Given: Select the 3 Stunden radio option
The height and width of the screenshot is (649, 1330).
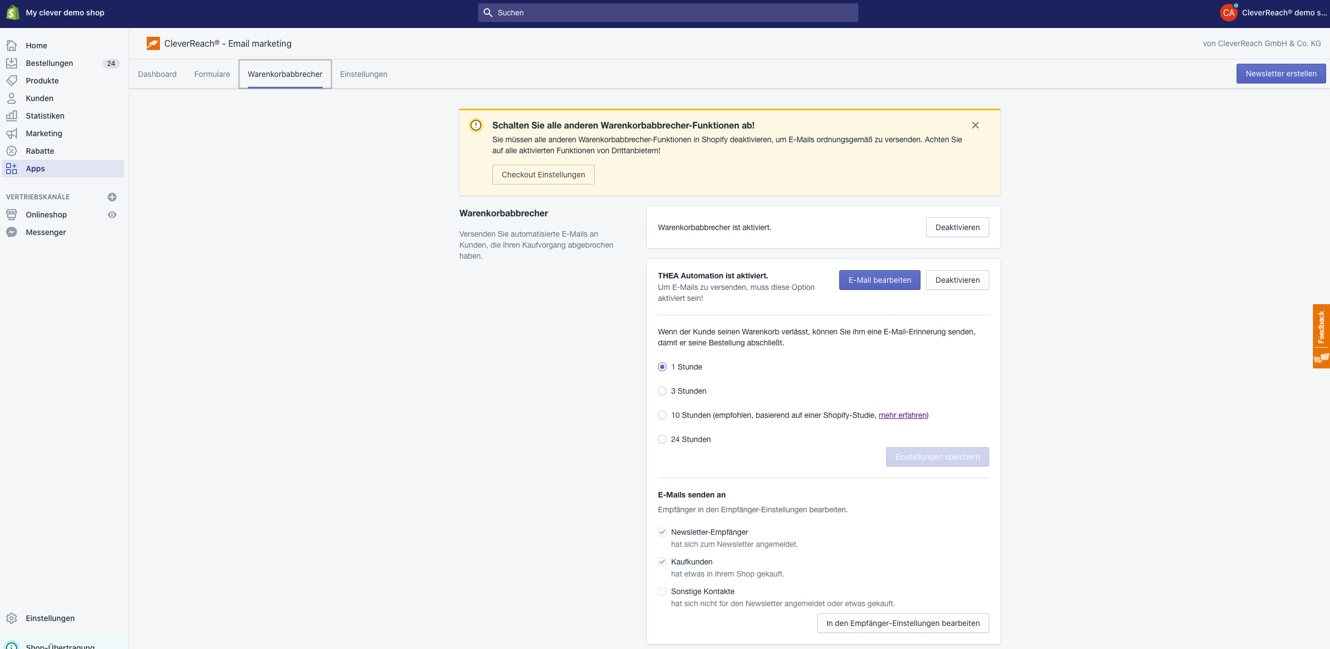Looking at the screenshot, I should [x=662, y=391].
